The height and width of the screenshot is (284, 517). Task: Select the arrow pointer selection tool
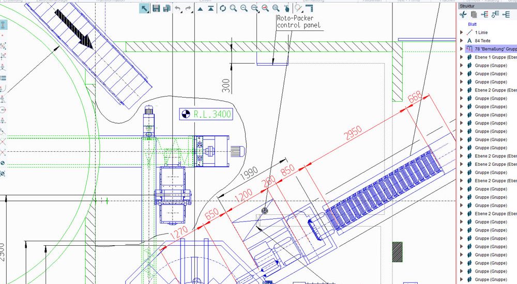pos(144,8)
